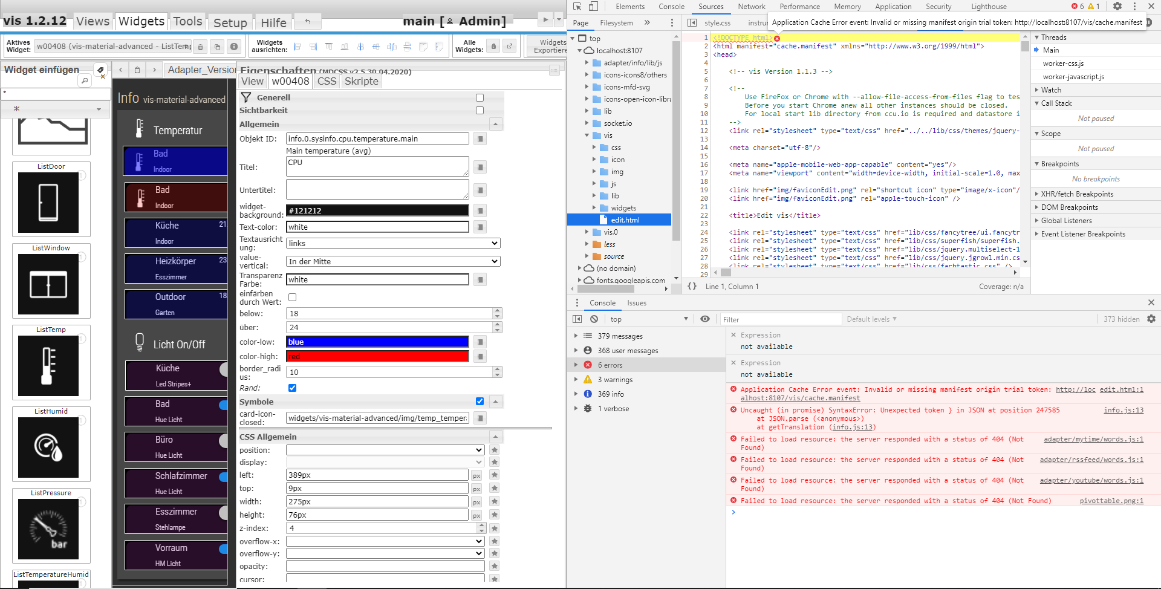Switch to the Views tab
Screen dimensions: 1161x589
[93, 22]
